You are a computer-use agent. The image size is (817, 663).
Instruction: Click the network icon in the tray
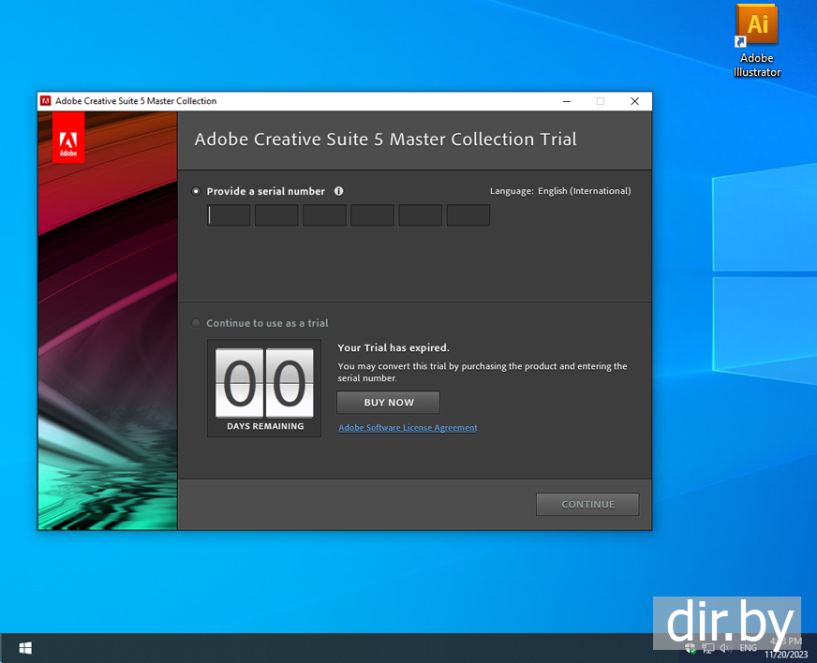click(707, 647)
